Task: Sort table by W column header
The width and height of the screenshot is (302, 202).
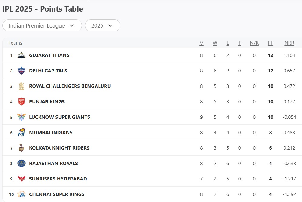Action: coord(215,43)
